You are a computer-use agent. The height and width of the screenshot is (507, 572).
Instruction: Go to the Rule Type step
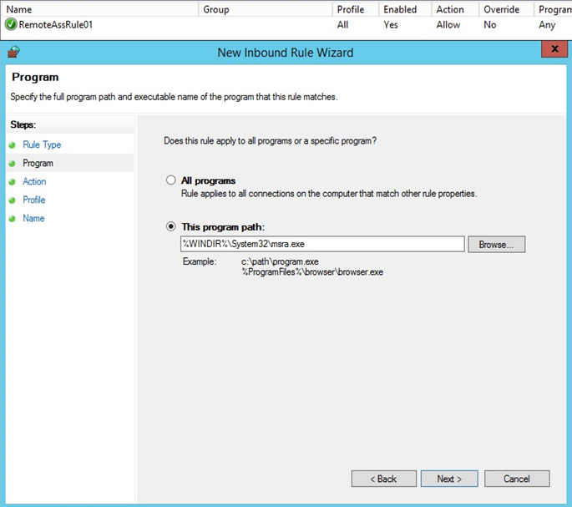[x=42, y=144]
